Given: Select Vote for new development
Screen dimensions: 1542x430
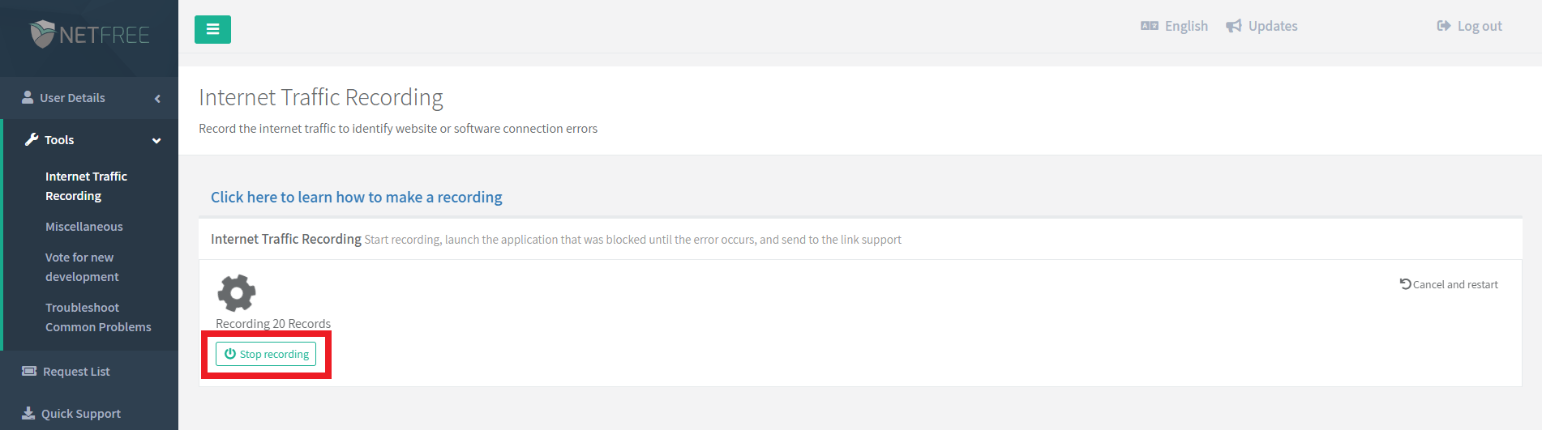Looking at the screenshot, I should click(x=82, y=267).
